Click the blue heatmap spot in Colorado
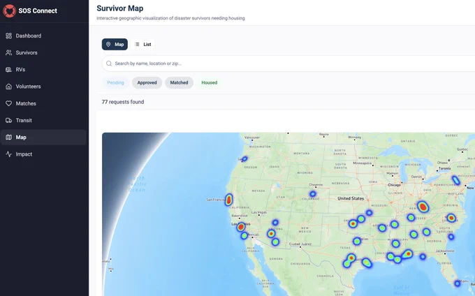This screenshot has height=296, width=475. click(313, 194)
